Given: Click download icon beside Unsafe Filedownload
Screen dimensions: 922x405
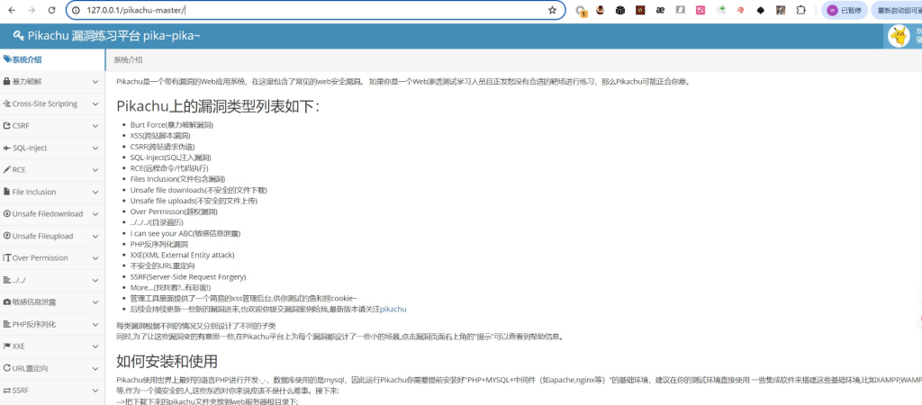Looking at the screenshot, I should [x=7, y=214].
